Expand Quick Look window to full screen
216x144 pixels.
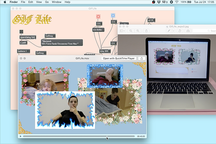click(x=25, y=59)
